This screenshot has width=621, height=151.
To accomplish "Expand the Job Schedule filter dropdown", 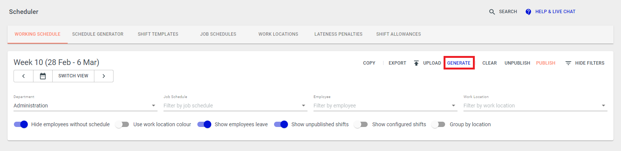I will 235,106.
